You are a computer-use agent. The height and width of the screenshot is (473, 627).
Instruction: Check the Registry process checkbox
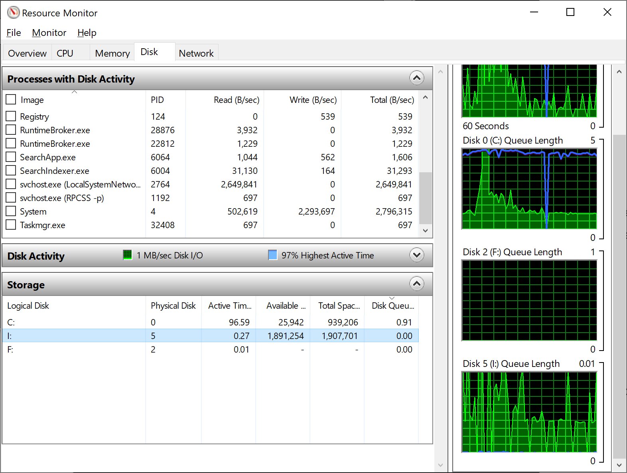[x=11, y=116]
